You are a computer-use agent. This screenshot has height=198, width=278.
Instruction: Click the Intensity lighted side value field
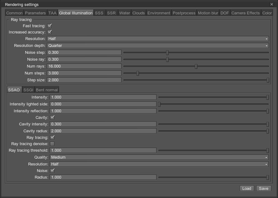click(103, 104)
